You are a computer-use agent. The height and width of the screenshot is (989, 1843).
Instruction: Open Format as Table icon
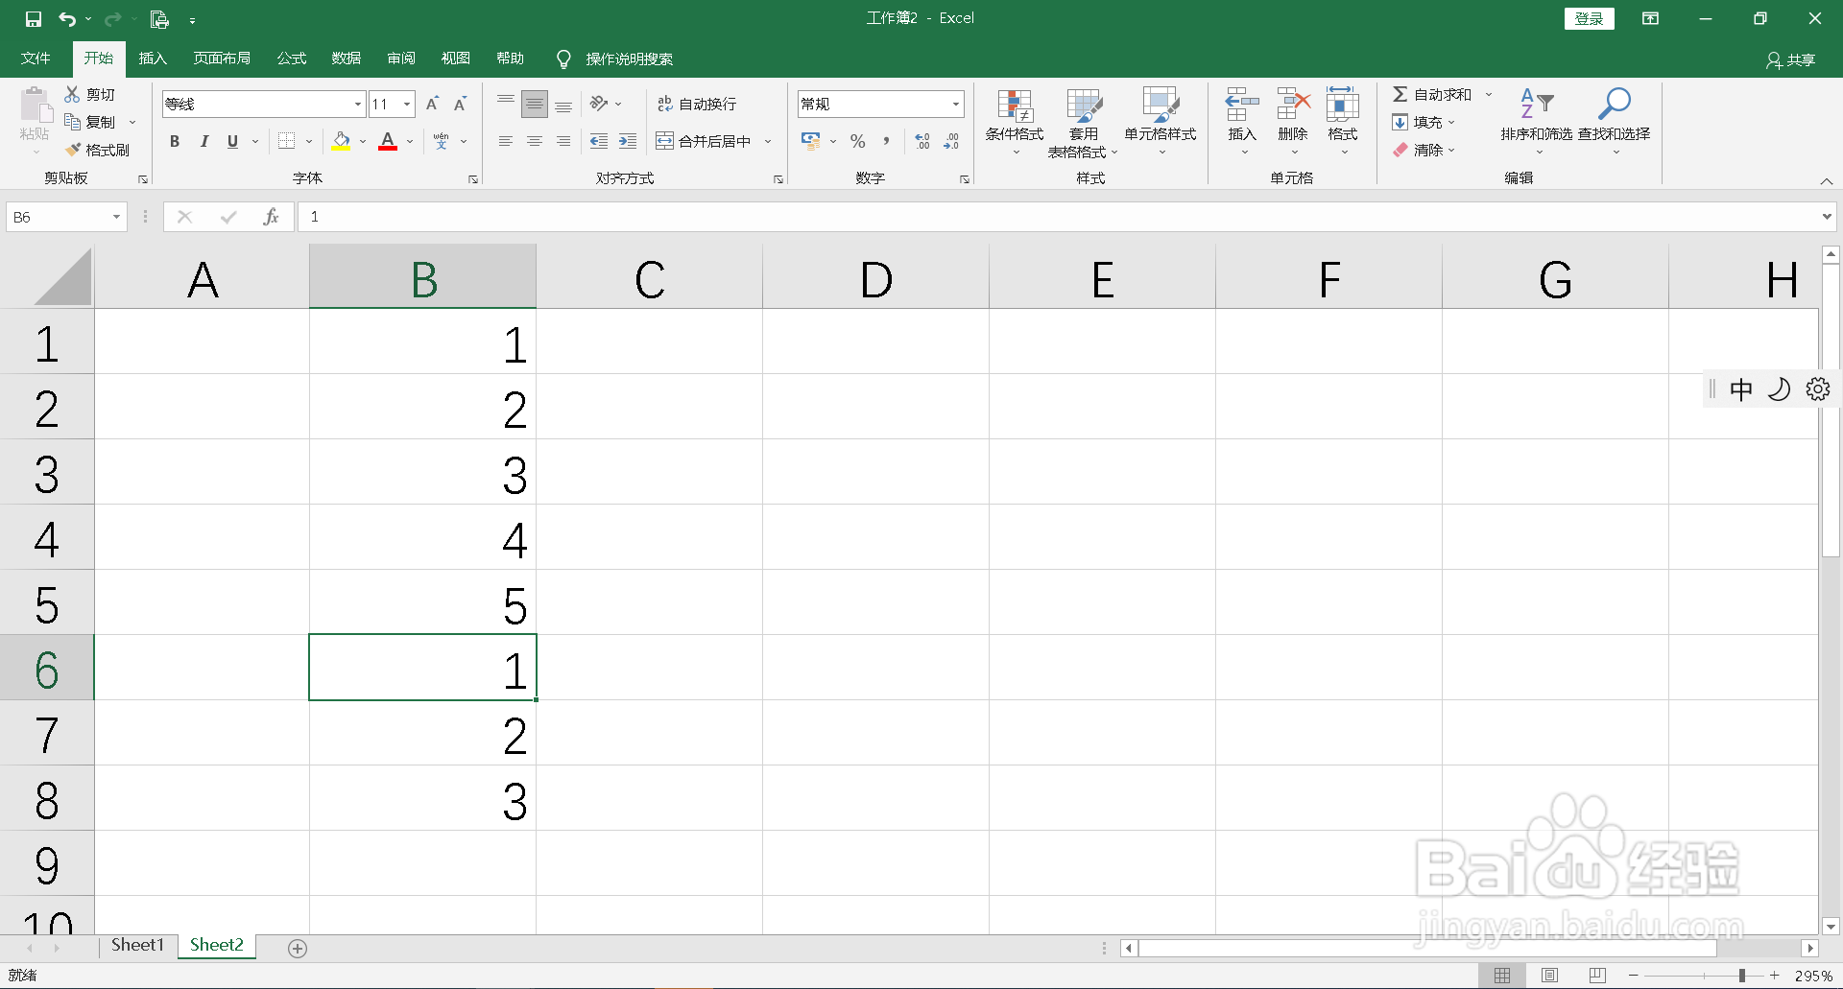click(1084, 106)
